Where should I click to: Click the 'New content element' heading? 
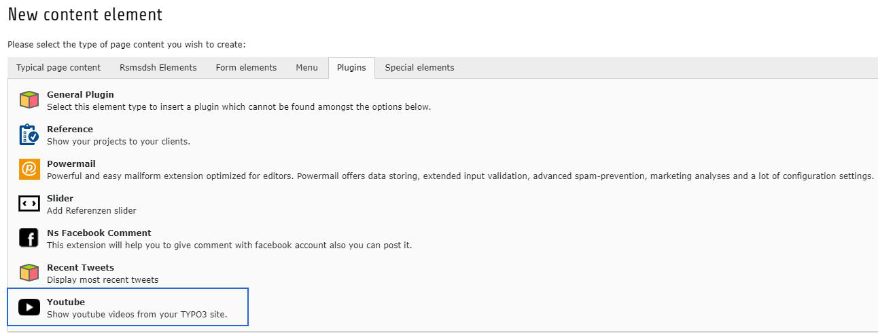pos(85,14)
